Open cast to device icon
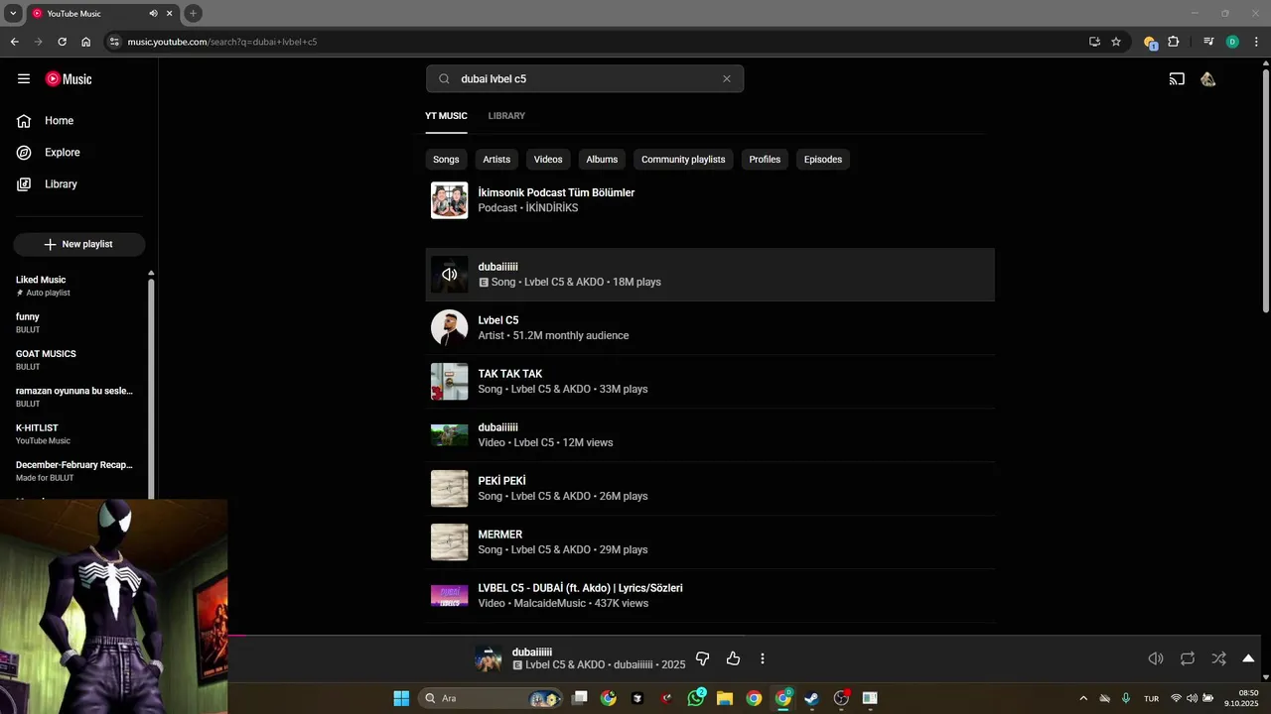Image resolution: width=1271 pixels, height=714 pixels. [x=1177, y=79]
